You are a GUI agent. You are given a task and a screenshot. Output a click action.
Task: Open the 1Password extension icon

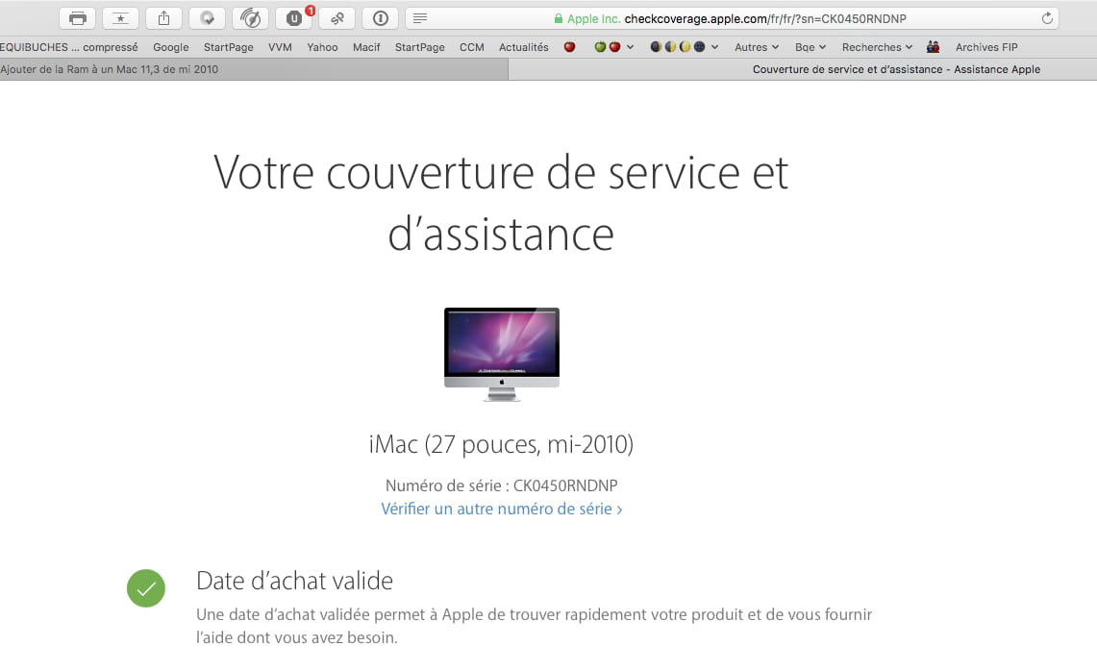tap(380, 18)
